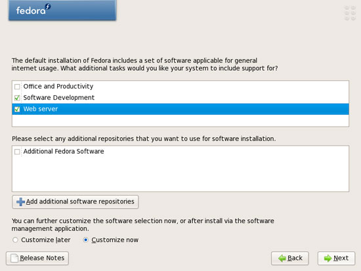Enable the Office and Productivity checkbox

tap(17, 87)
